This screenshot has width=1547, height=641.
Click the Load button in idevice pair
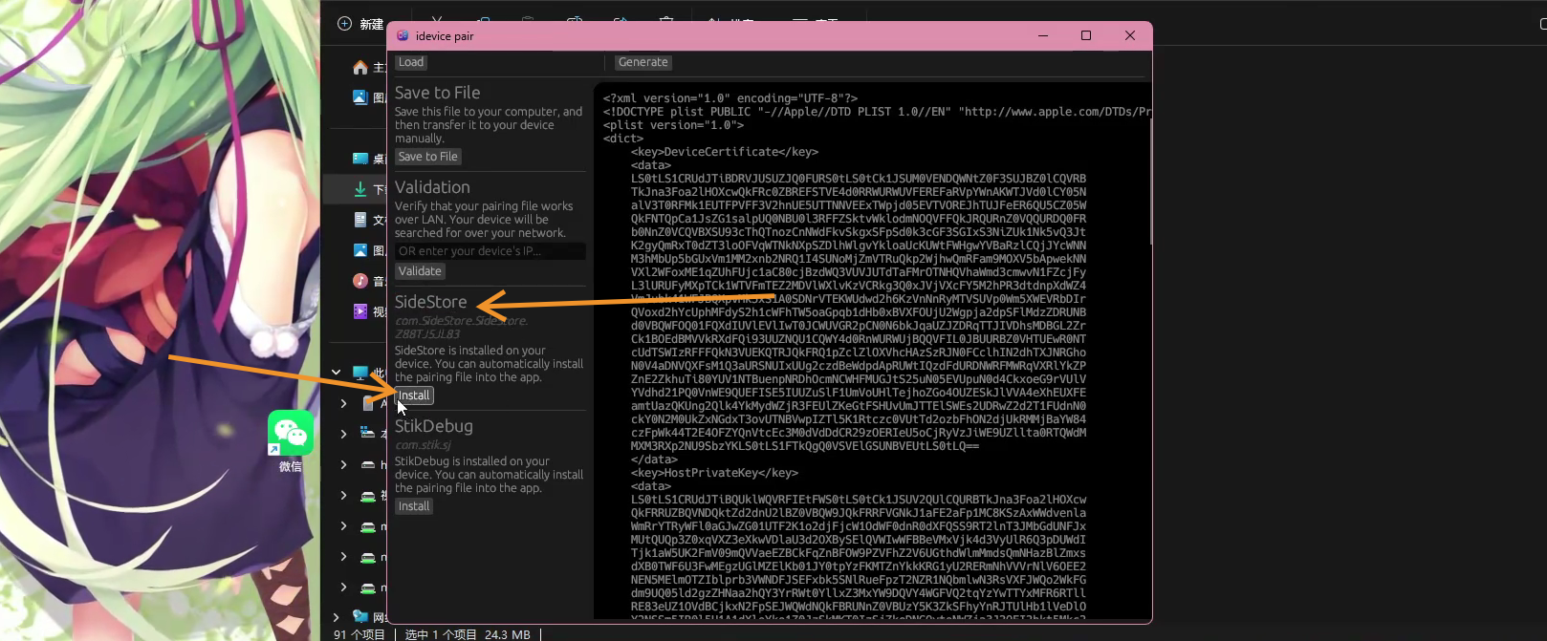411,62
